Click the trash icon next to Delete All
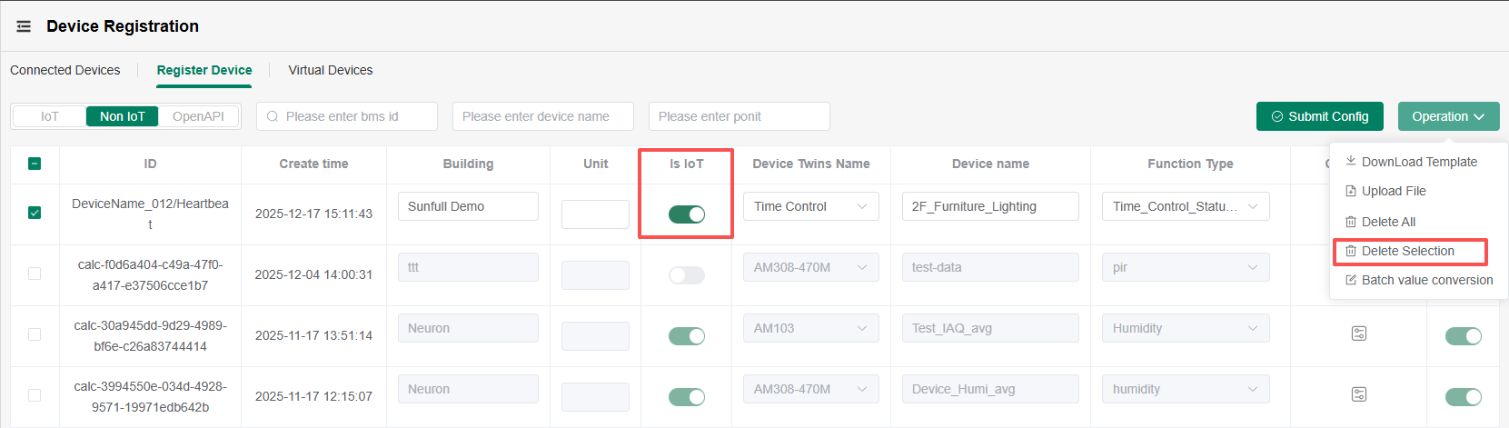This screenshot has height=428, width=1509. 1351,222
